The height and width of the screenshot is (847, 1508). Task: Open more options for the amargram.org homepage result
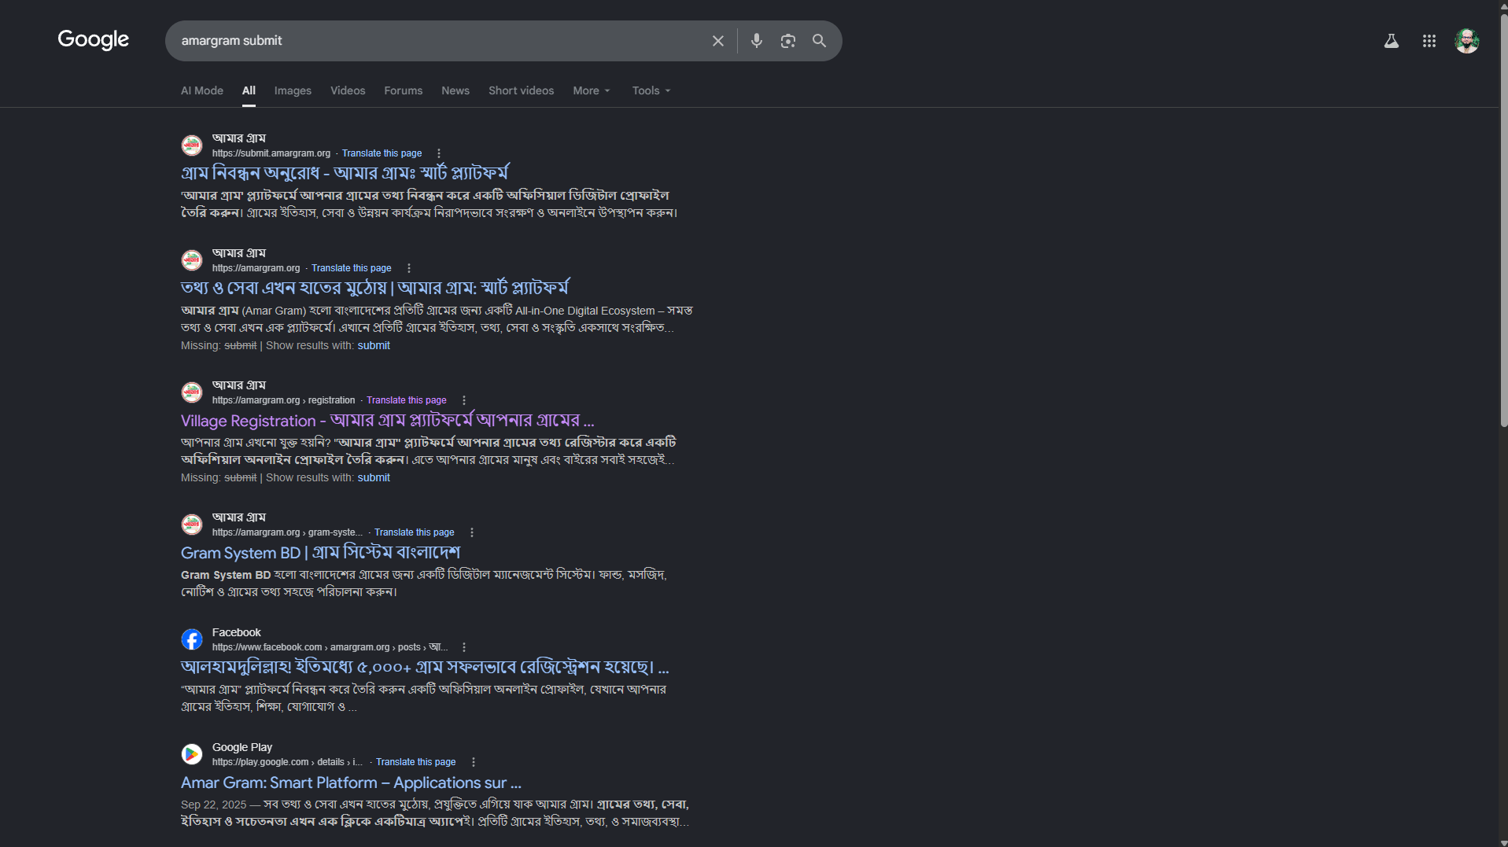(408, 268)
